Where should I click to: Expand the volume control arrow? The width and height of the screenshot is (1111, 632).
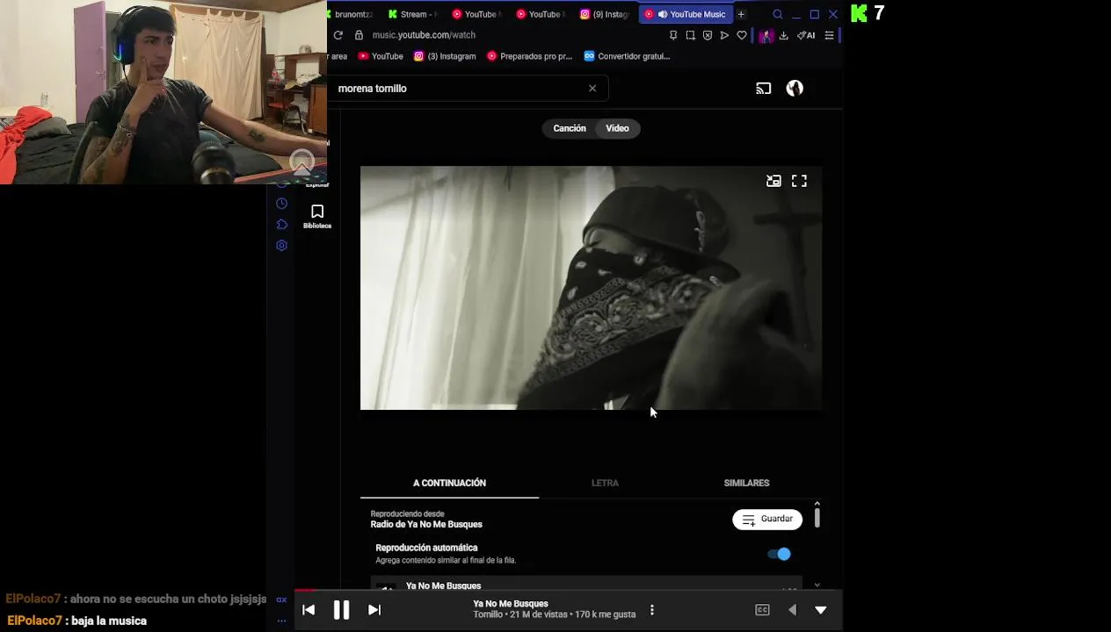pyautogui.click(x=792, y=610)
